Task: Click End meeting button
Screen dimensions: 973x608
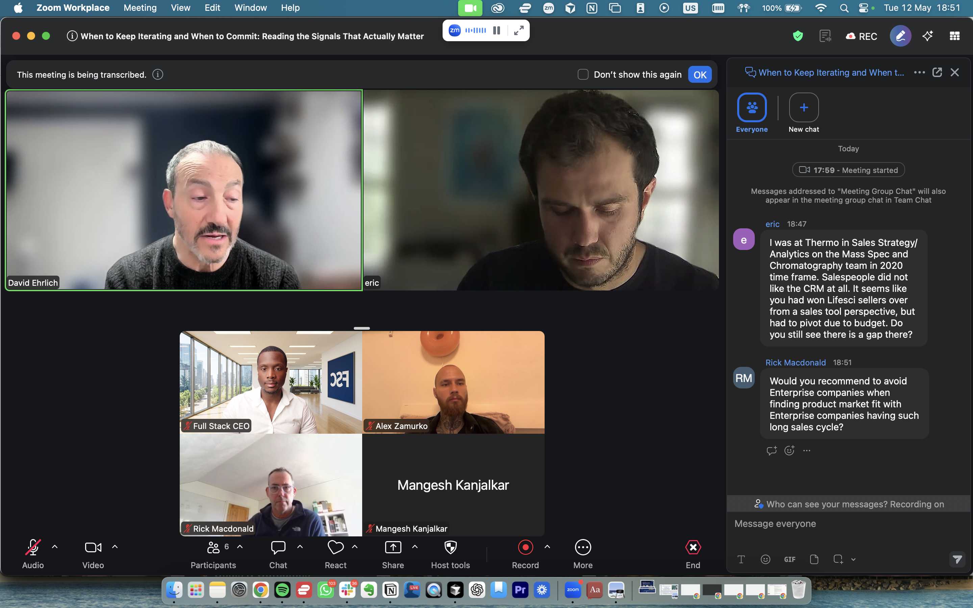Action: (x=693, y=554)
